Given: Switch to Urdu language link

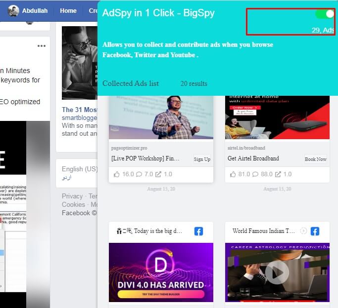Looking at the screenshot, I should coord(67,178).
